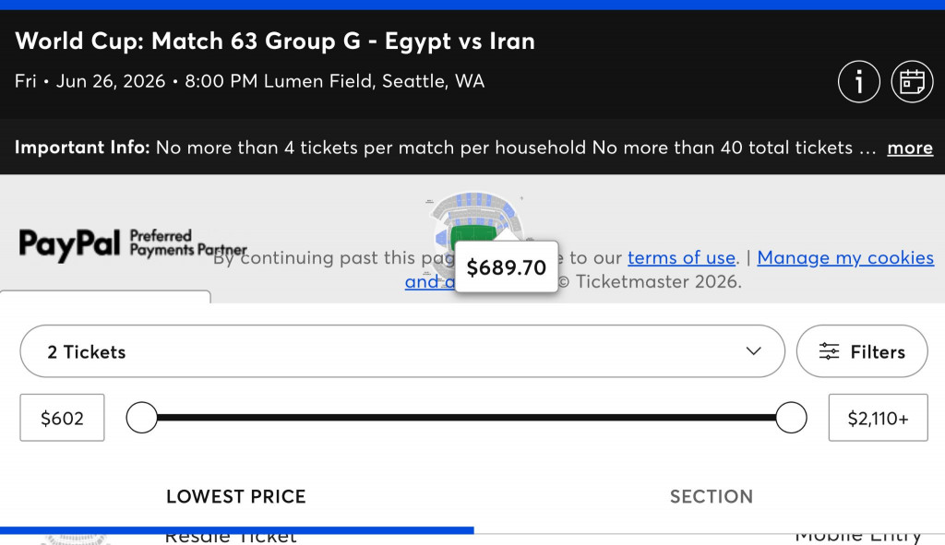Click the sliders icon in the Filters button

point(829,351)
